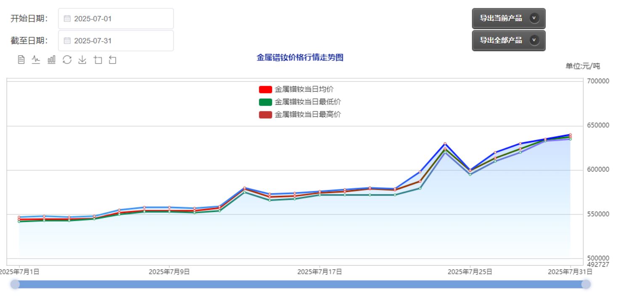Click the 2025年7月17日 x-axis label
Screen dimensions: 619x307
[319, 272]
